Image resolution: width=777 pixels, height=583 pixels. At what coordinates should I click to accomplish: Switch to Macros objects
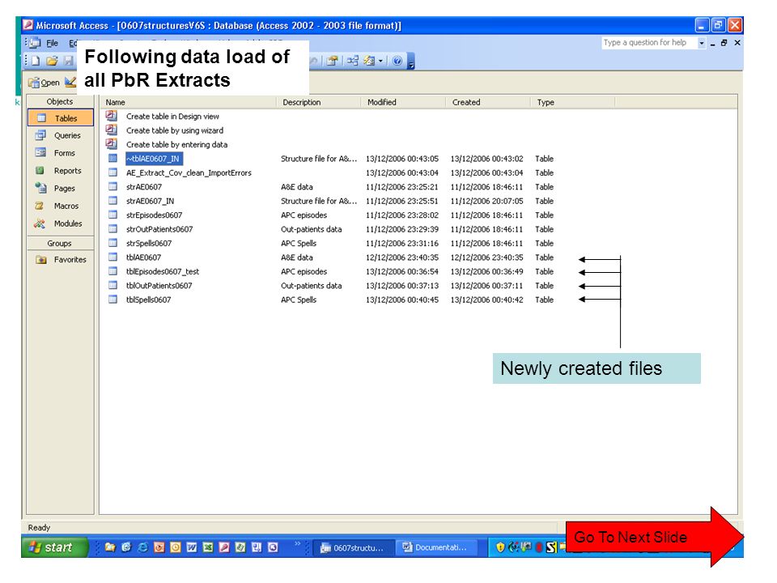click(61, 206)
